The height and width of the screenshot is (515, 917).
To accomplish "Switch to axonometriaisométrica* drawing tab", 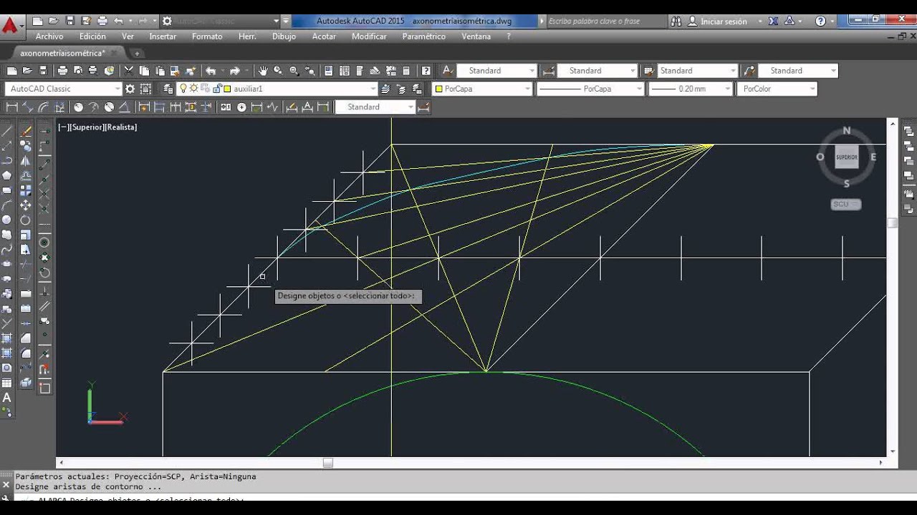I will pos(62,53).
